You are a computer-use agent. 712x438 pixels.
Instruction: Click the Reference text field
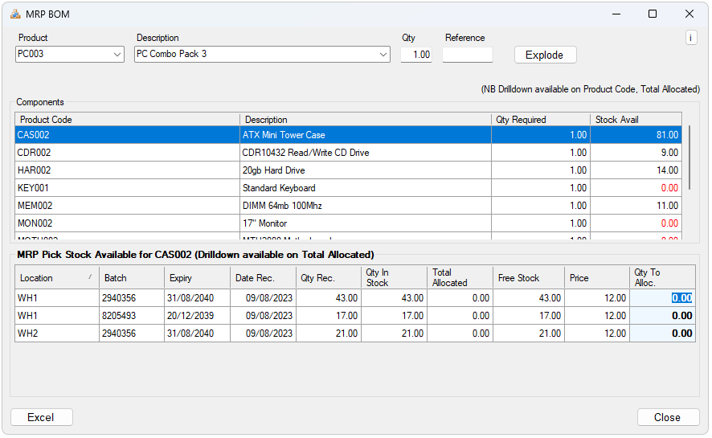(467, 55)
